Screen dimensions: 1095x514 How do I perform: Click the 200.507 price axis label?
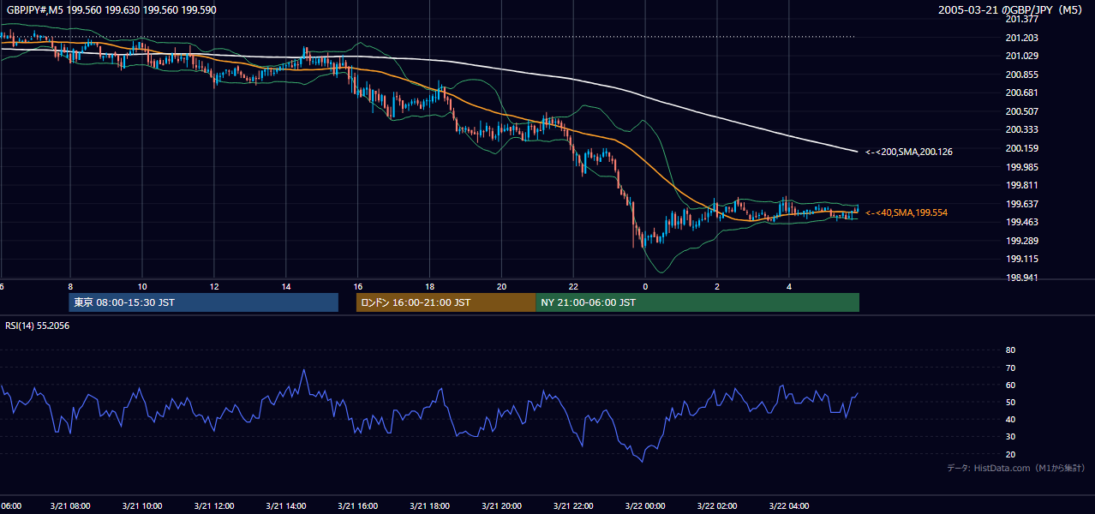coord(1021,111)
